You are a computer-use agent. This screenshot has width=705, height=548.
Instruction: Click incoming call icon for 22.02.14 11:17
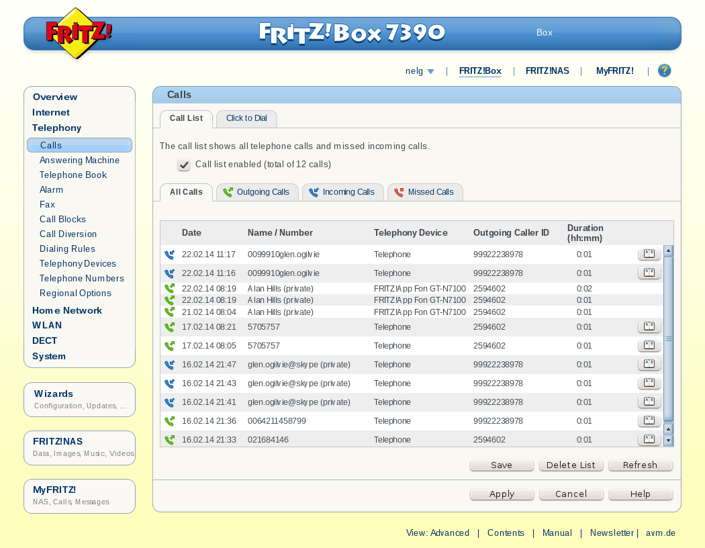click(x=169, y=255)
